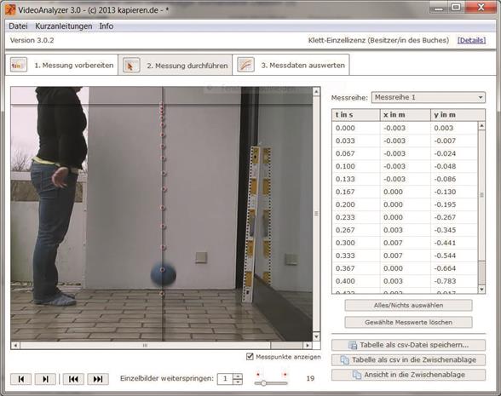Click the video horizontal scroll right arrow

307,345
